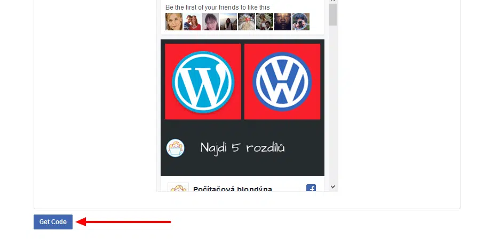Click the first friend photo, blonde woman
The height and width of the screenshot is (239, 492).
pos(174,22)
